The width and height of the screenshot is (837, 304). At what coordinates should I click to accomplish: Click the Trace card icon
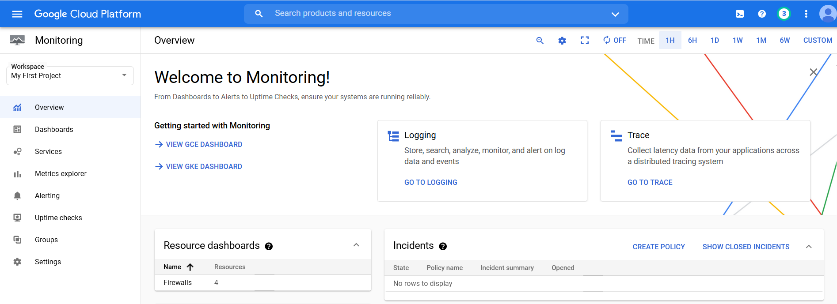point(616,135)
